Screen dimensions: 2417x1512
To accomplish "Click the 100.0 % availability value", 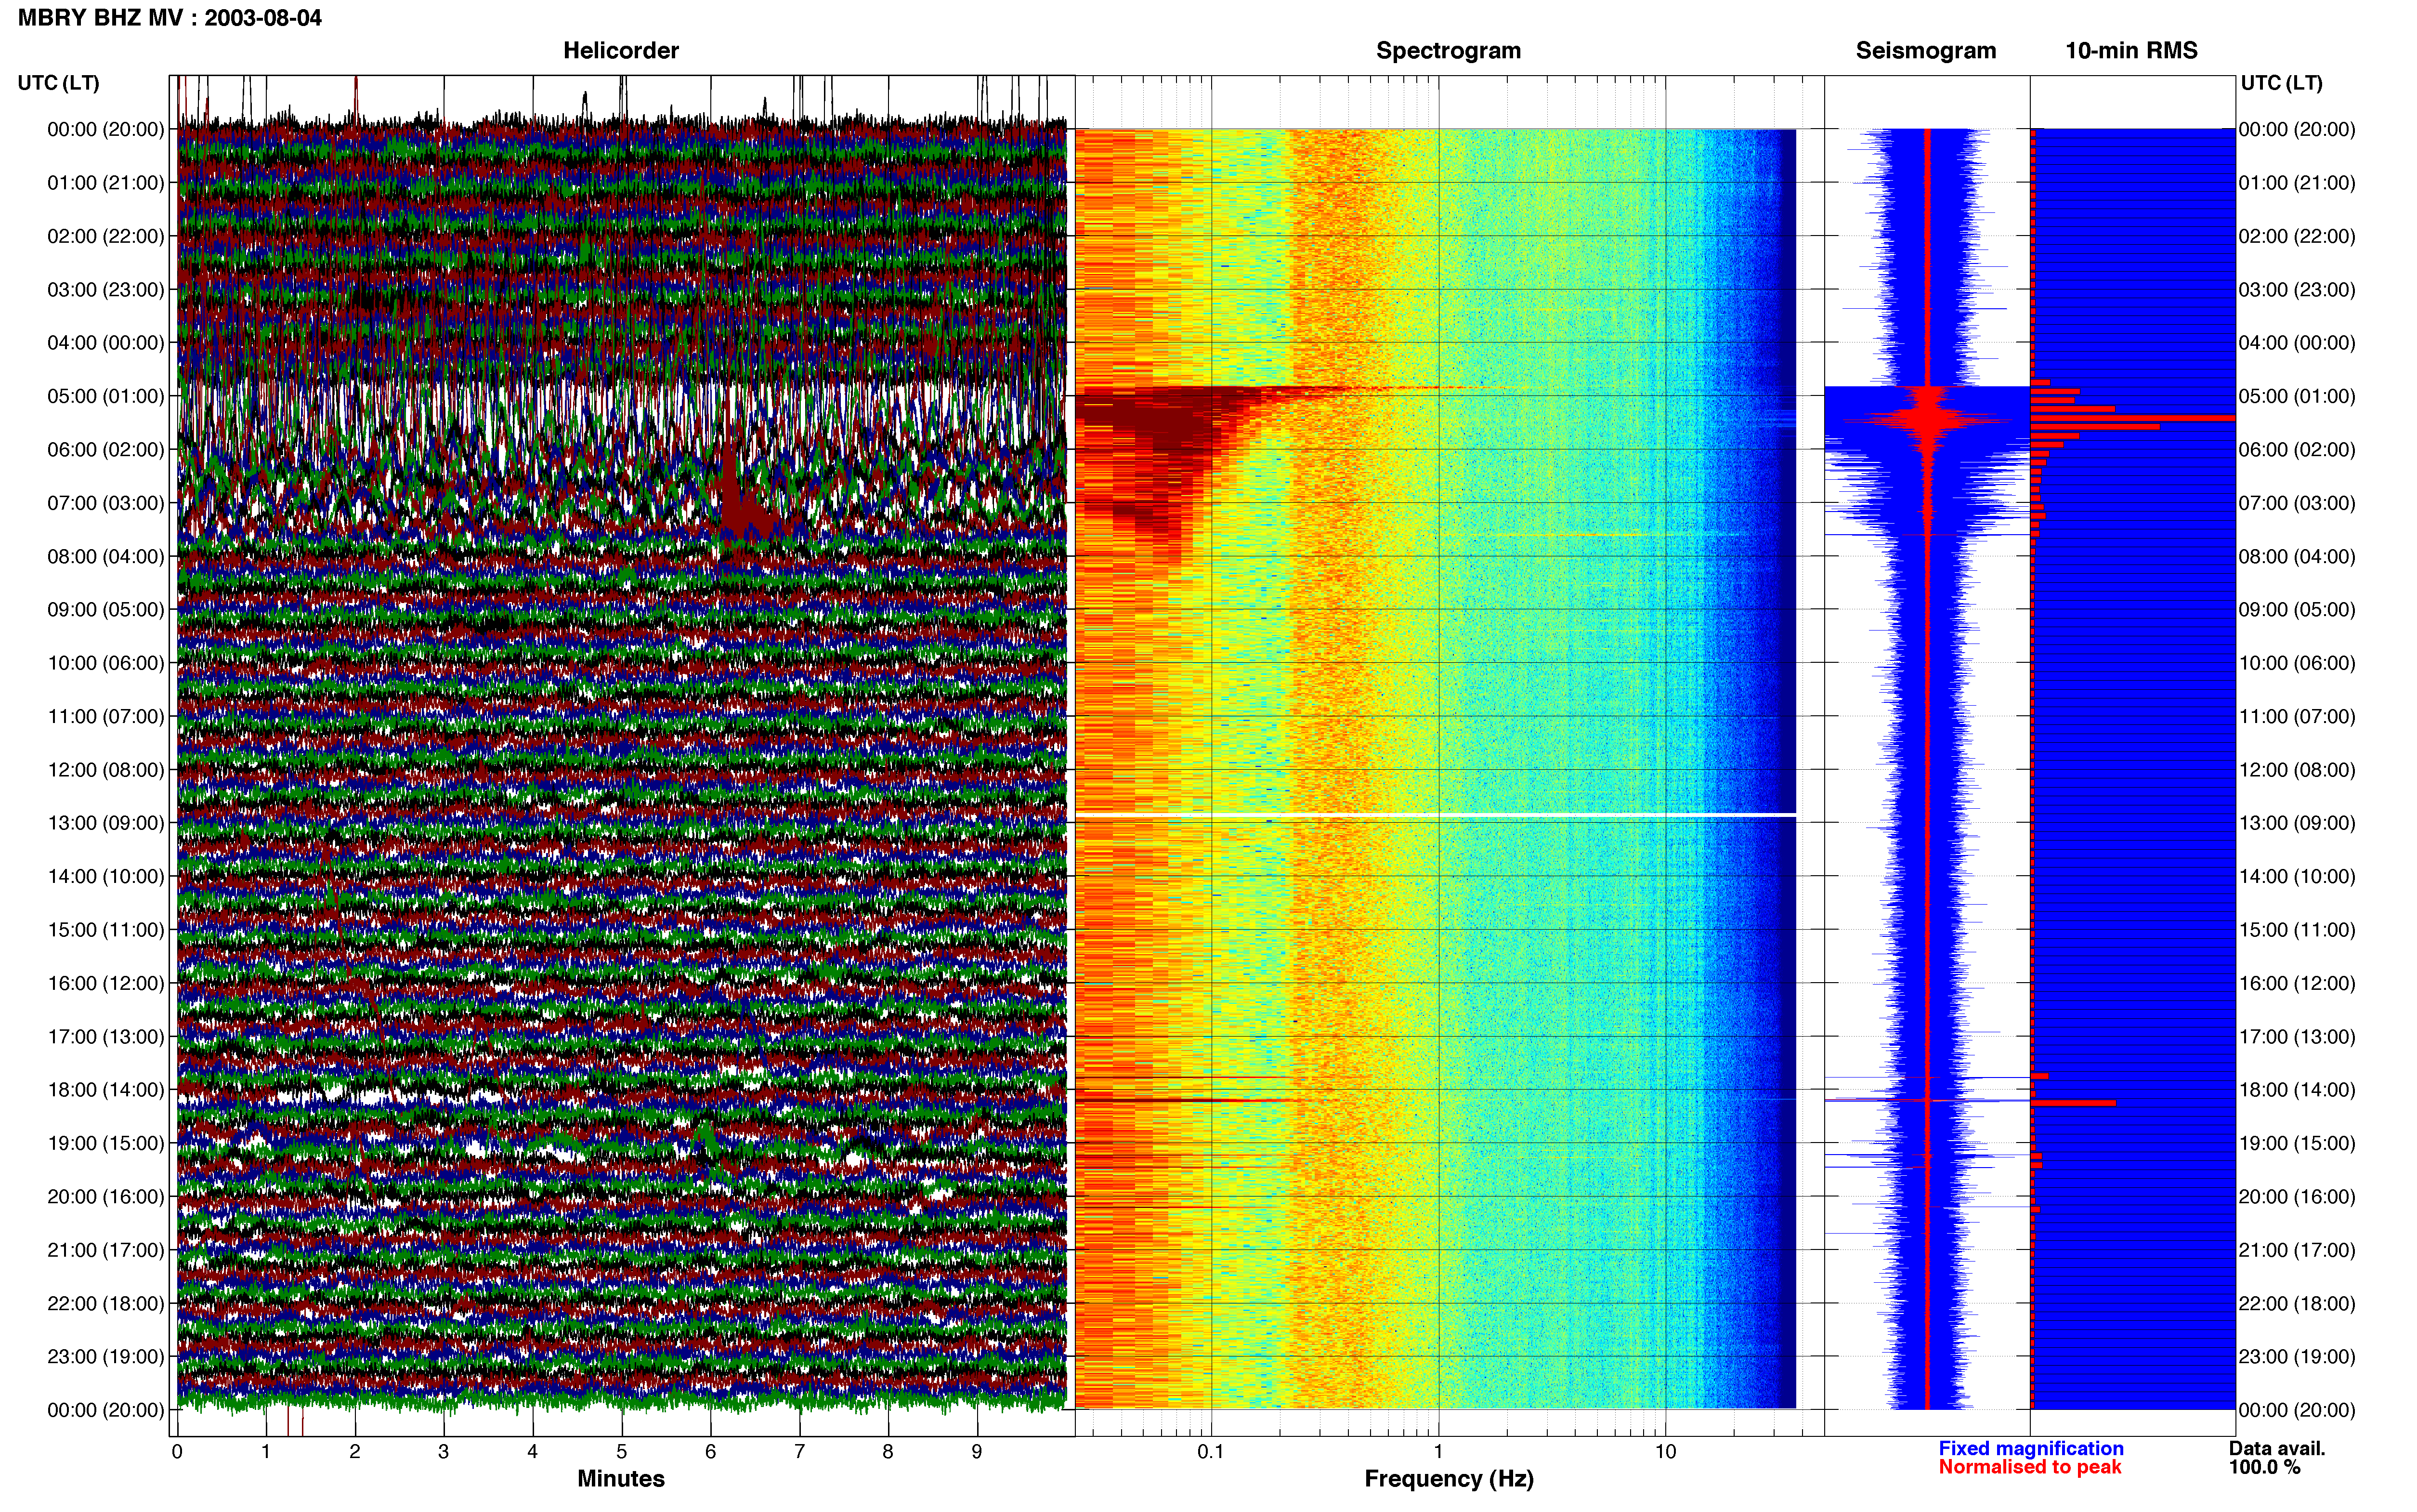I will (2264, 1467).
